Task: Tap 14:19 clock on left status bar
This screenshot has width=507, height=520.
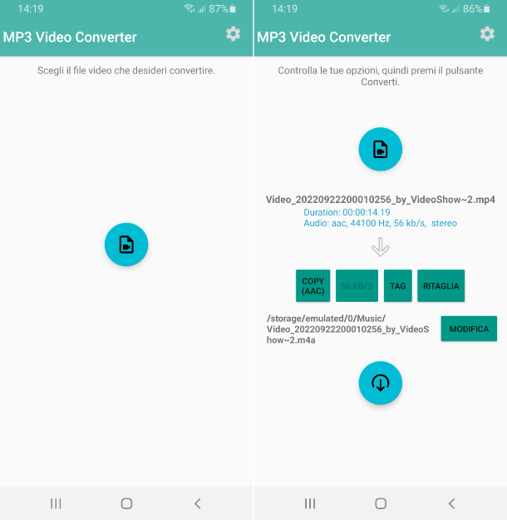Action: 31,9
